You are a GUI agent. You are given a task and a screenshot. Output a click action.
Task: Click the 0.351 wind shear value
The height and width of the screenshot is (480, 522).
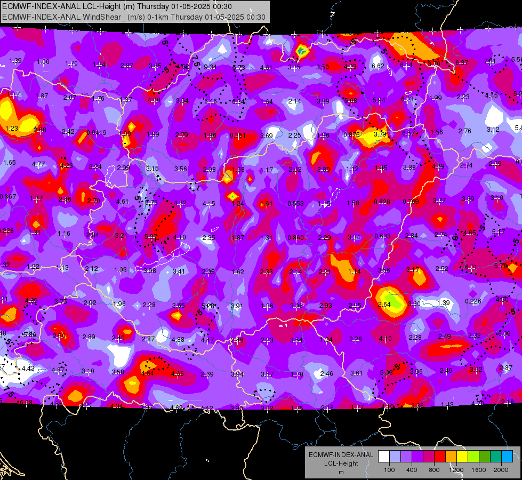[x=238, y=135]
